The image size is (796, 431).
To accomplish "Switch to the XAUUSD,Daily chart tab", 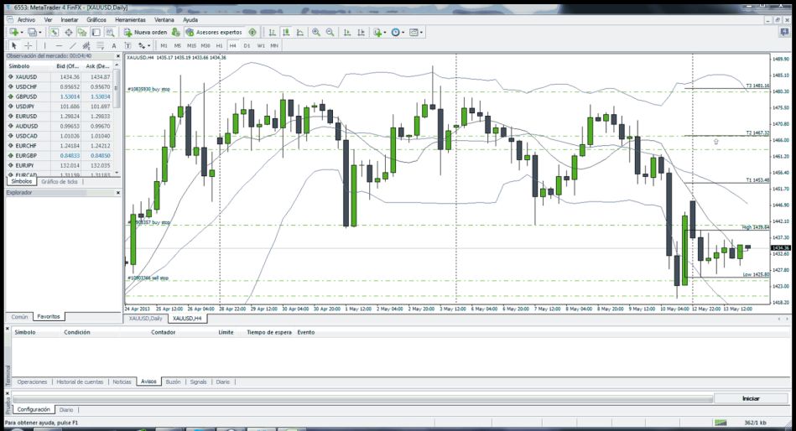I will click(144, 319).
